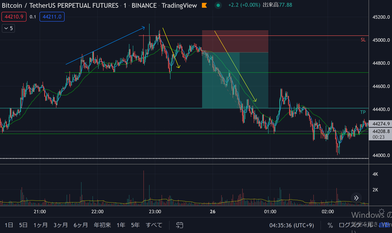The image size is (392, 233).
Task: Select the blue uptrend arrow drawing
Action: point(105,46)
